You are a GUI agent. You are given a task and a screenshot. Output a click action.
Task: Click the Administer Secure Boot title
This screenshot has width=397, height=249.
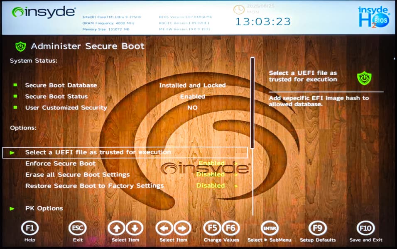88,46
